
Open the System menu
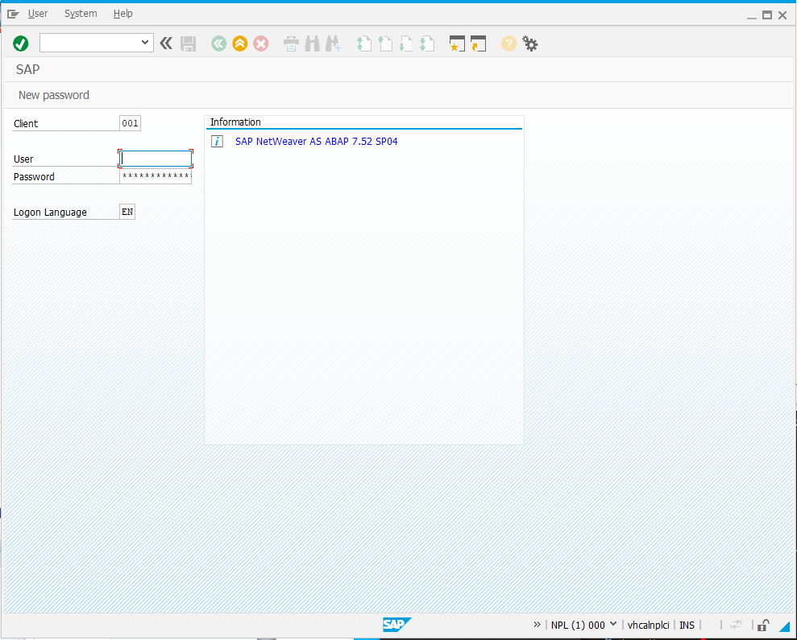point(81,14)
